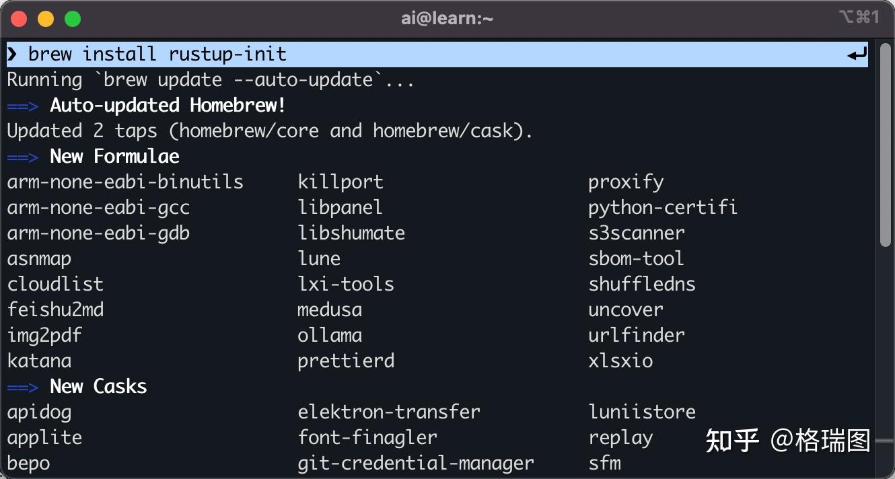Click the green maximize traffic light button
The image size is (895, 479).
click(71, 18)
